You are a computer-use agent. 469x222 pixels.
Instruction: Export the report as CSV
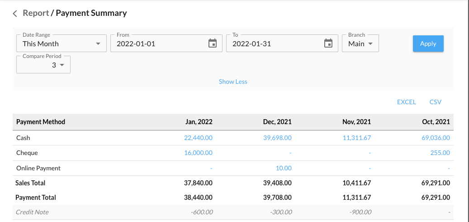435,102
